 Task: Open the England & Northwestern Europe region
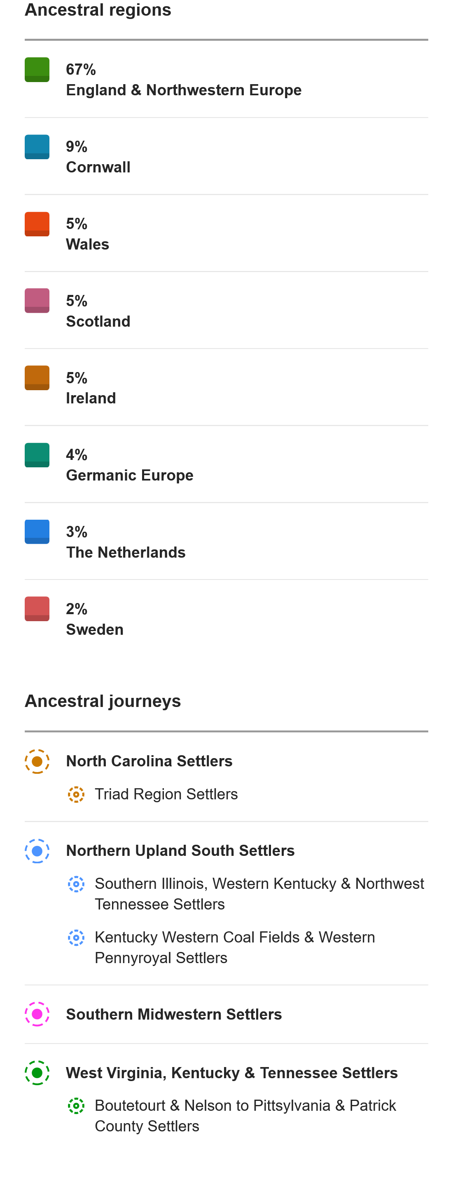[226, 80]
